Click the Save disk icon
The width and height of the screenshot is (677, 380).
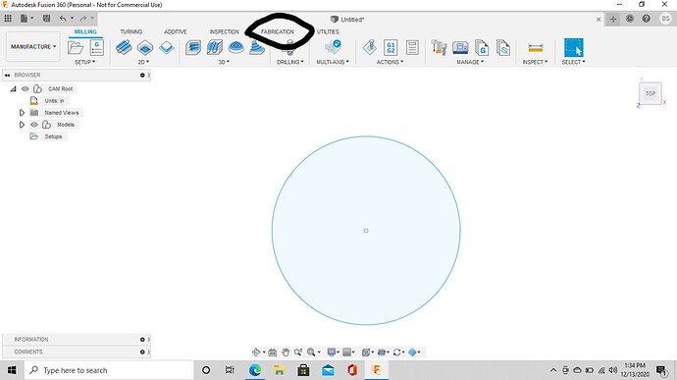point(46,18)
